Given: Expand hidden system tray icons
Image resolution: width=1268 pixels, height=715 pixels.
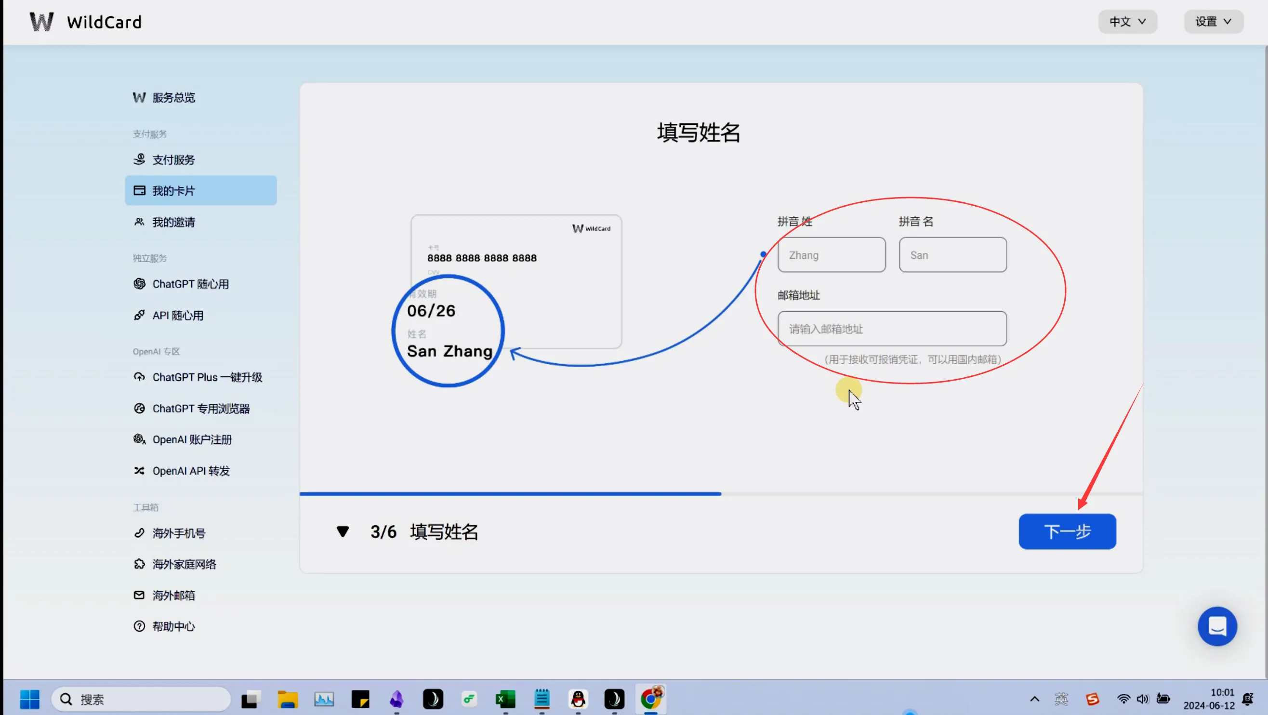Looking at the screenshot, I should (1035, 699).
